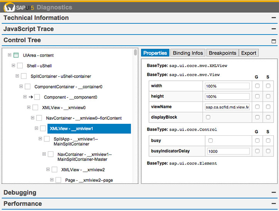Enable the displayBlock value checkbox
This screenshot has width=279, height=211.
[x=208, y=117]
